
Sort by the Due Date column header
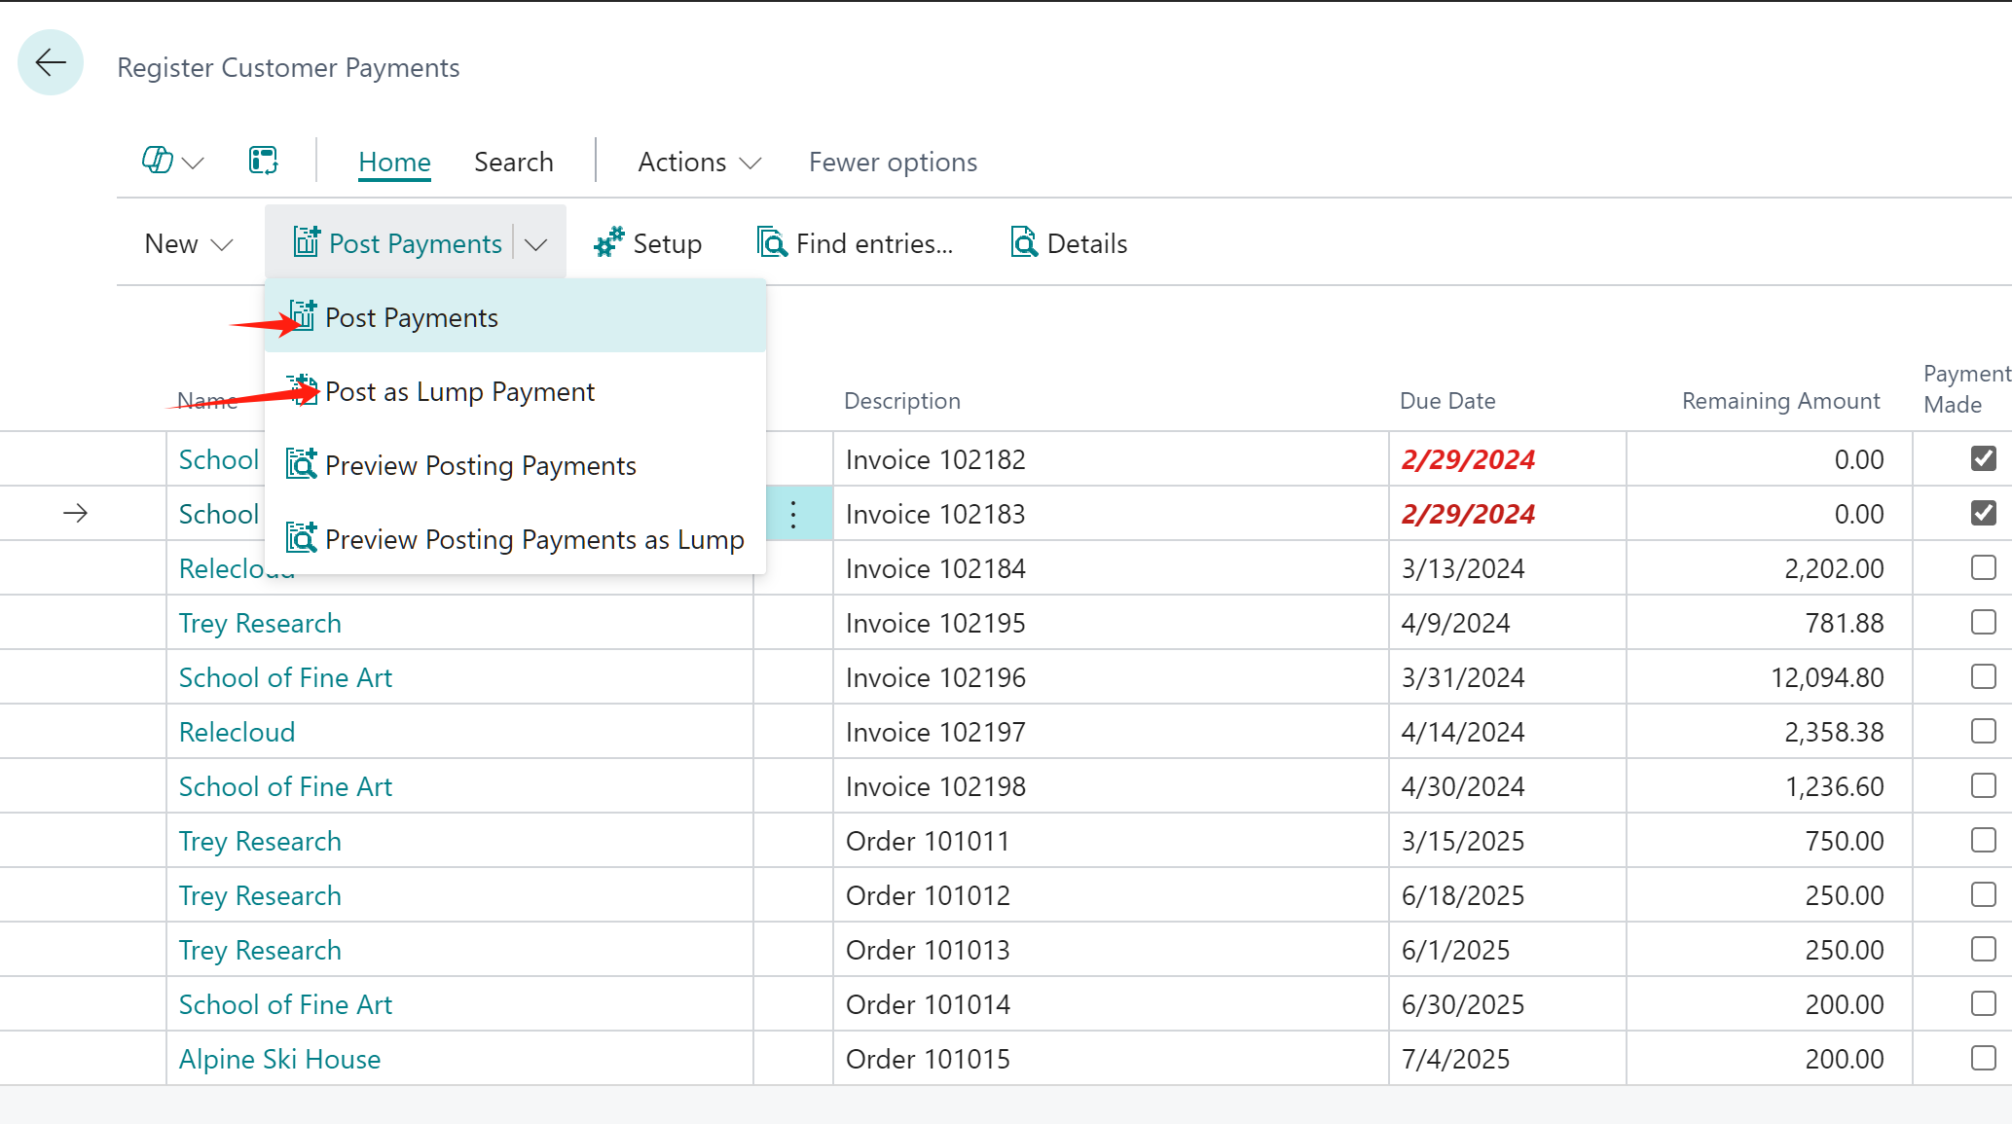(x=1446, y=401)
